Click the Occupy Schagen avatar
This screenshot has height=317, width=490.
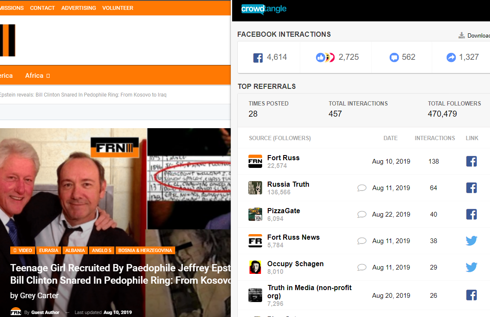point(255,267)
